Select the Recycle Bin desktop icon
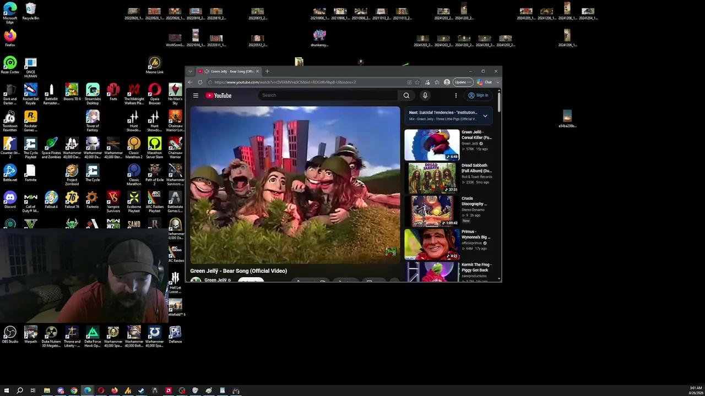Screen dimensions: 705x396 click(30, 12)
